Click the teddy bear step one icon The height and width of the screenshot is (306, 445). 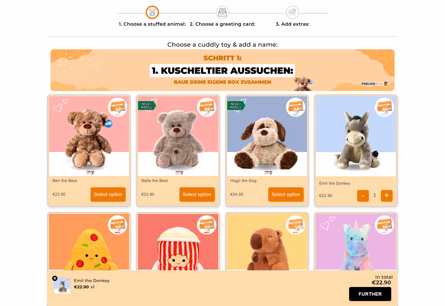click(152, 13)
